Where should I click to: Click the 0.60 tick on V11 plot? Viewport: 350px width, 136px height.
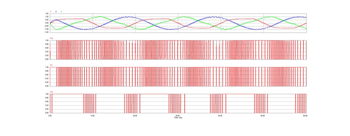tap(47, 75)
